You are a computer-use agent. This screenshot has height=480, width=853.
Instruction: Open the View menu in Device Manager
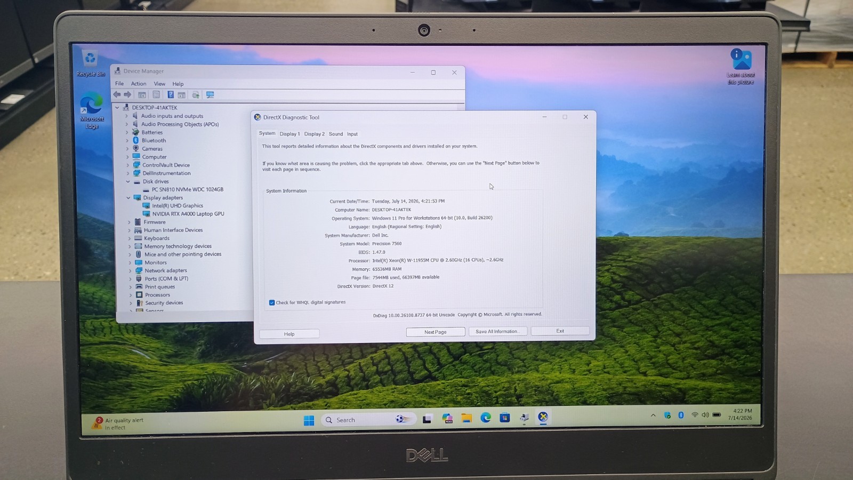(159, 84)
